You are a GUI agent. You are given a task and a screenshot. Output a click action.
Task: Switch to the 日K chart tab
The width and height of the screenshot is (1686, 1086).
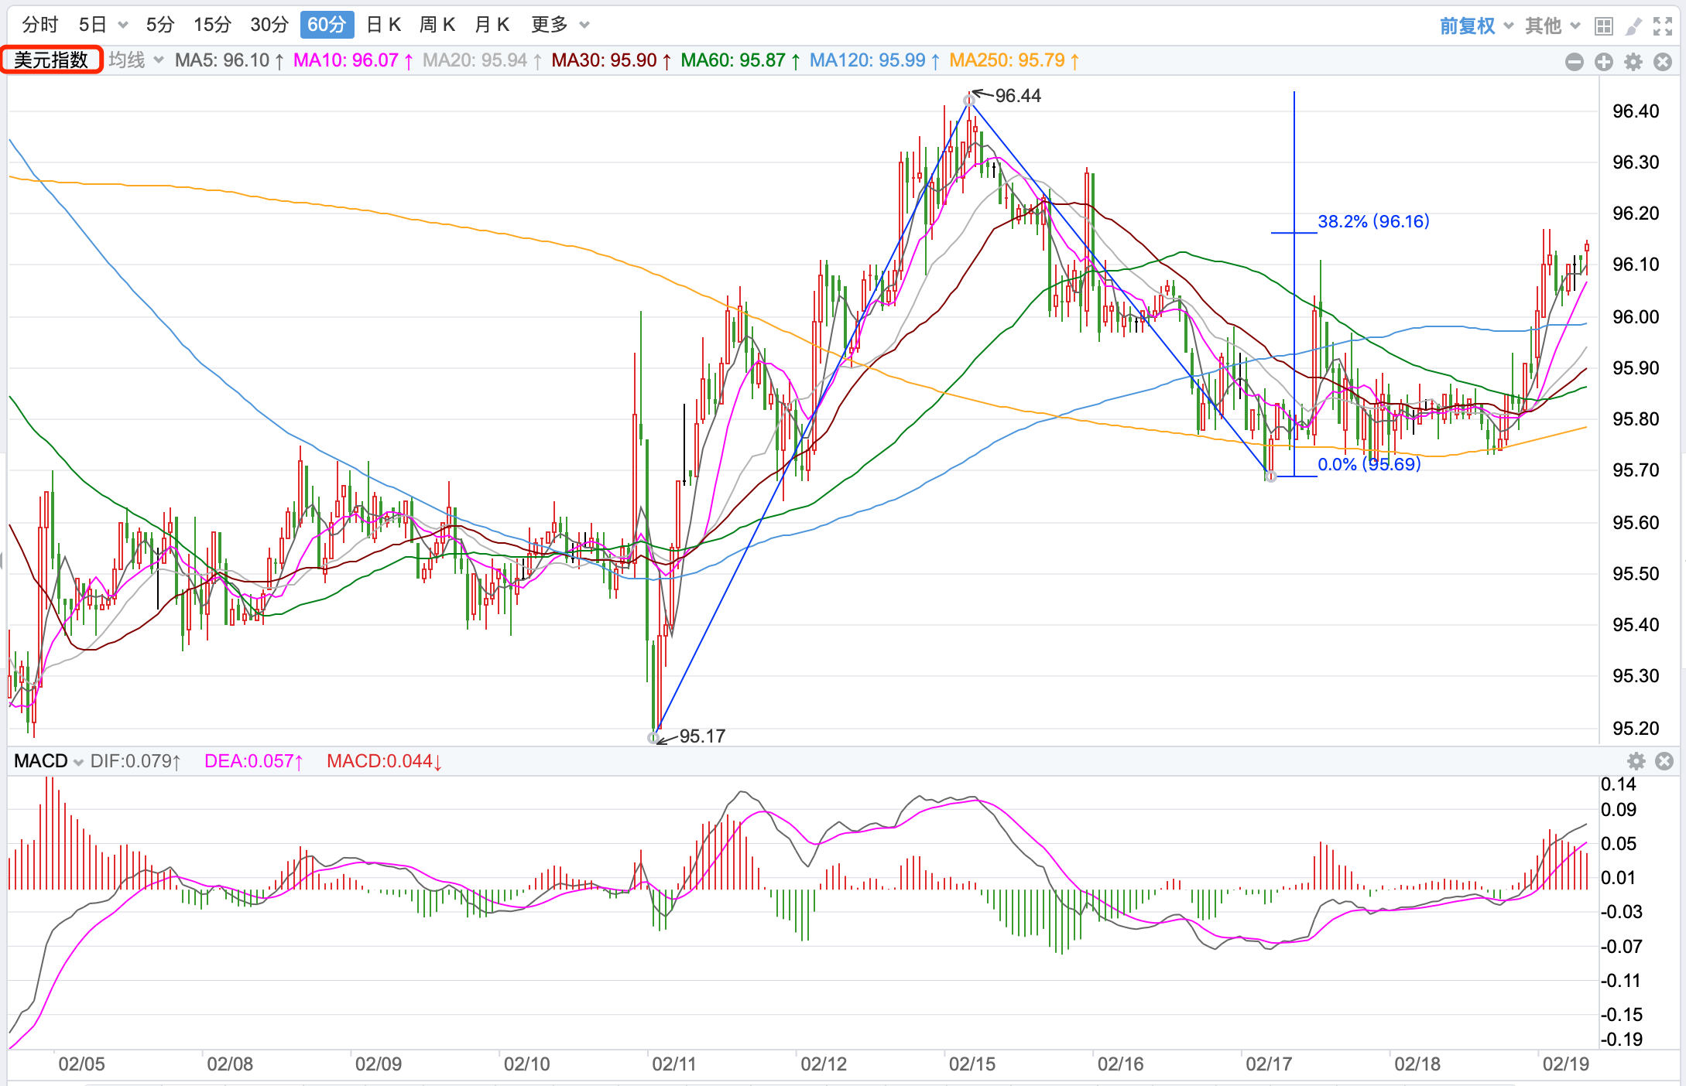pyautogui.click(x=383, y=25)
